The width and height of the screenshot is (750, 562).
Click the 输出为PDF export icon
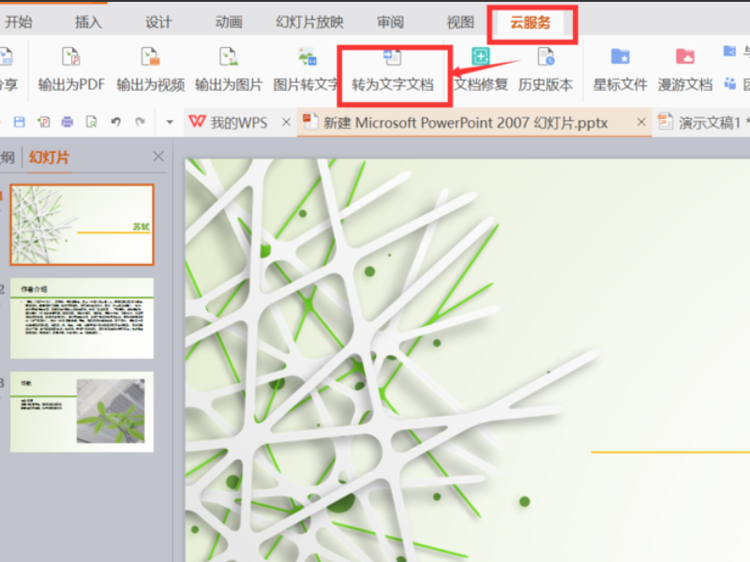tap(71, 56)
